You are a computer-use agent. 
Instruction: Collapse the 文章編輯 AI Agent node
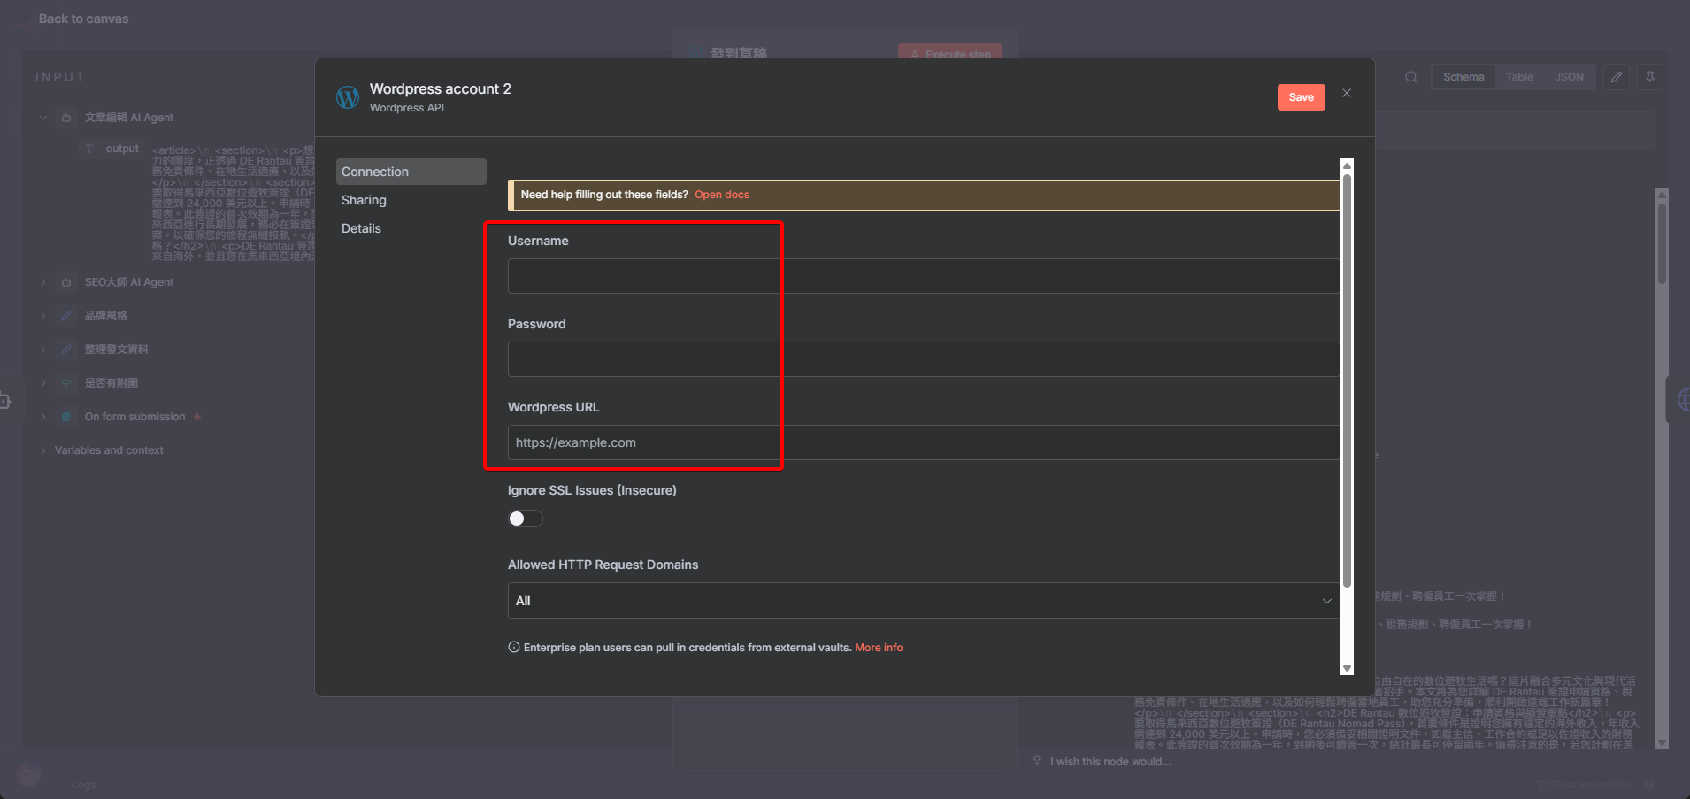[43, 118]
